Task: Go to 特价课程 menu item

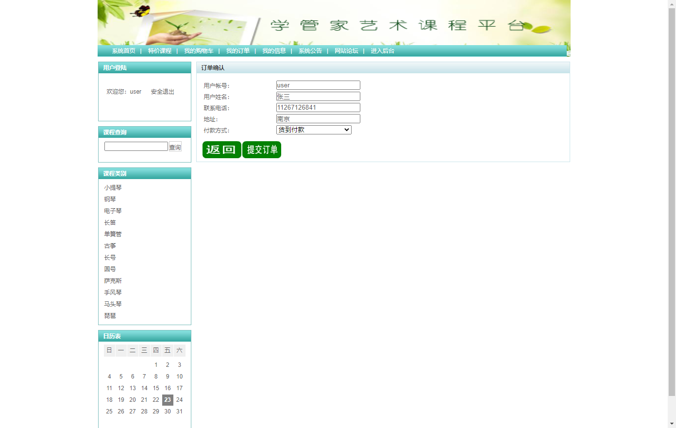Action: click(x=160, y=51)
